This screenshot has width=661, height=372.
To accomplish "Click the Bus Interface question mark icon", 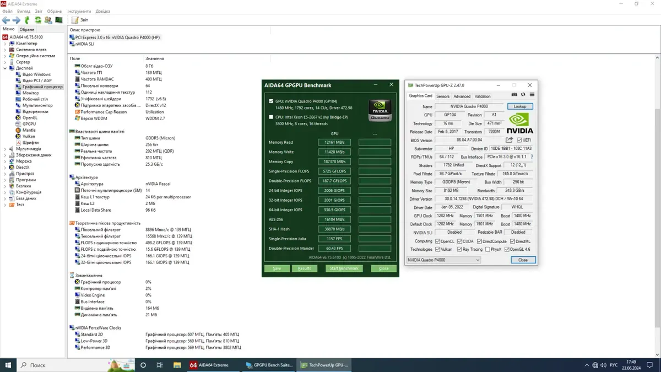I will pos(532,157).
